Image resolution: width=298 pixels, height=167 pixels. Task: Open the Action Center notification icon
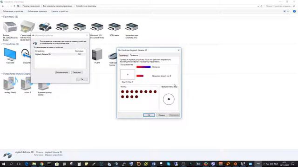(293, 164)
